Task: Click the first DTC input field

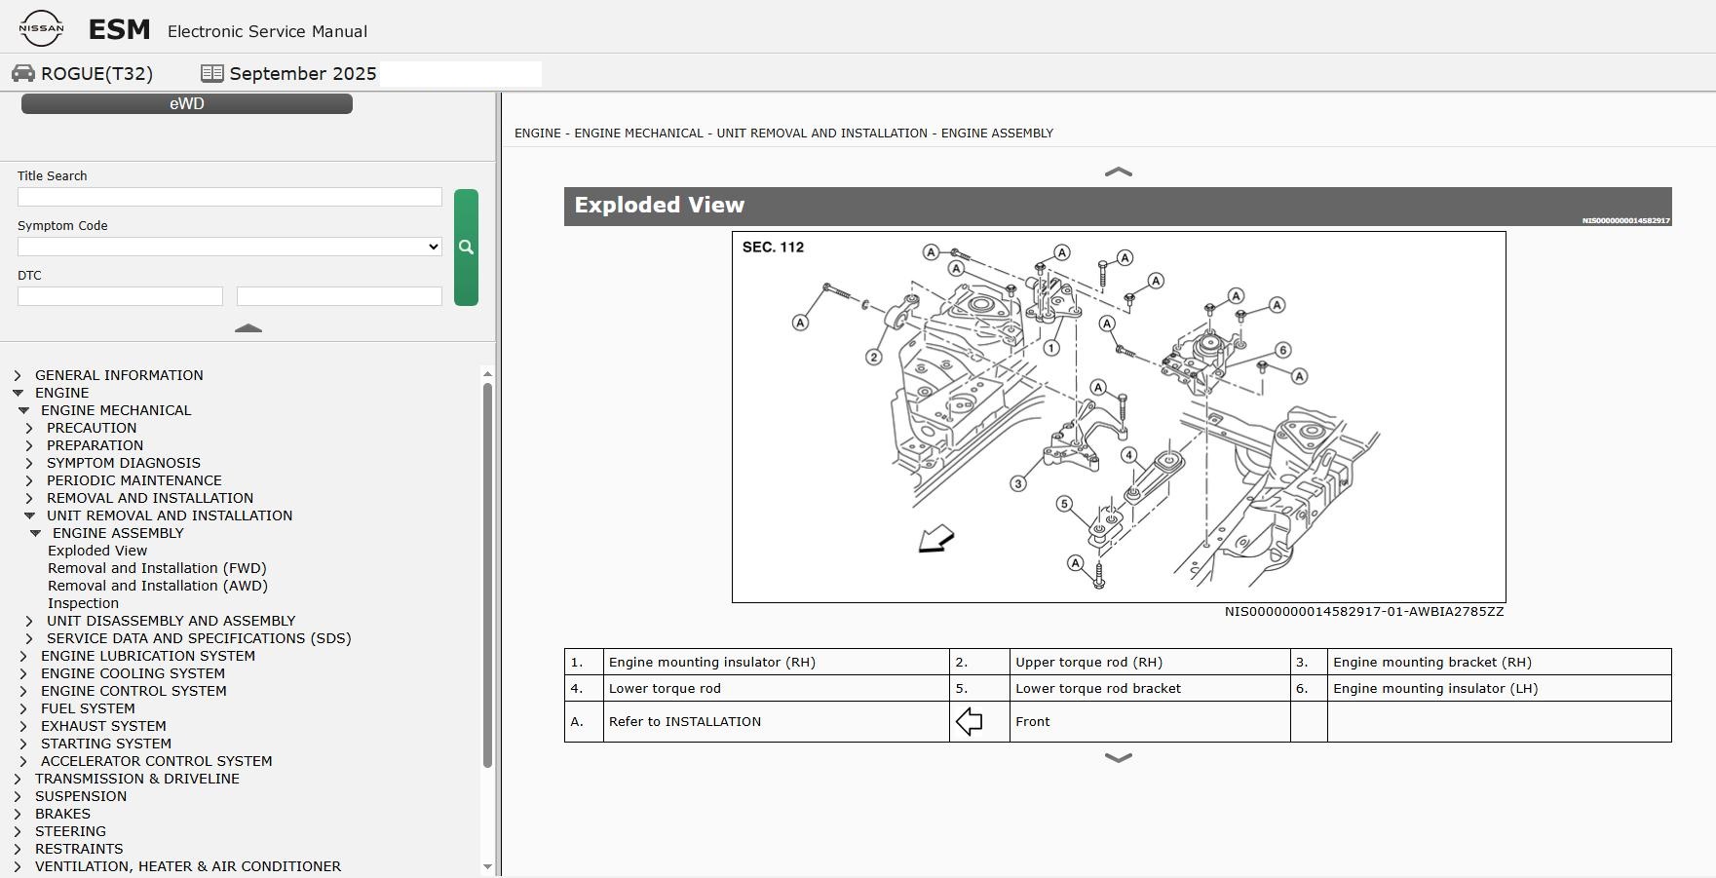Action: 120,296
